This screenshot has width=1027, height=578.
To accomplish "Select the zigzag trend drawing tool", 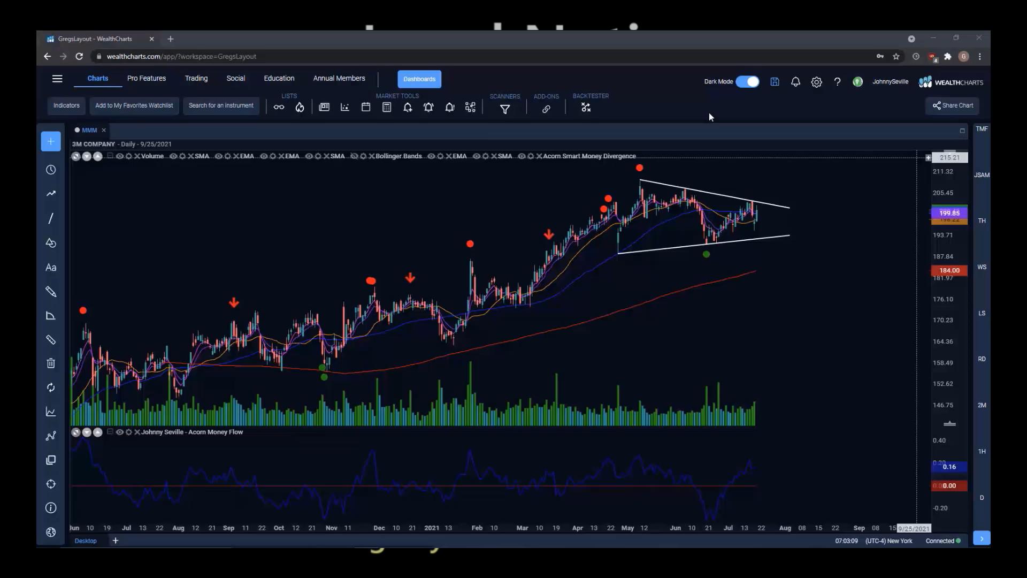I will coord(51,194).
